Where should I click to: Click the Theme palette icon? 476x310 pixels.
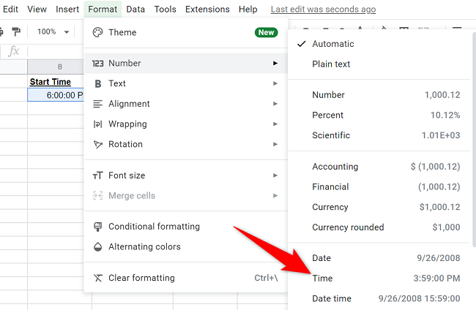[97, 33]
